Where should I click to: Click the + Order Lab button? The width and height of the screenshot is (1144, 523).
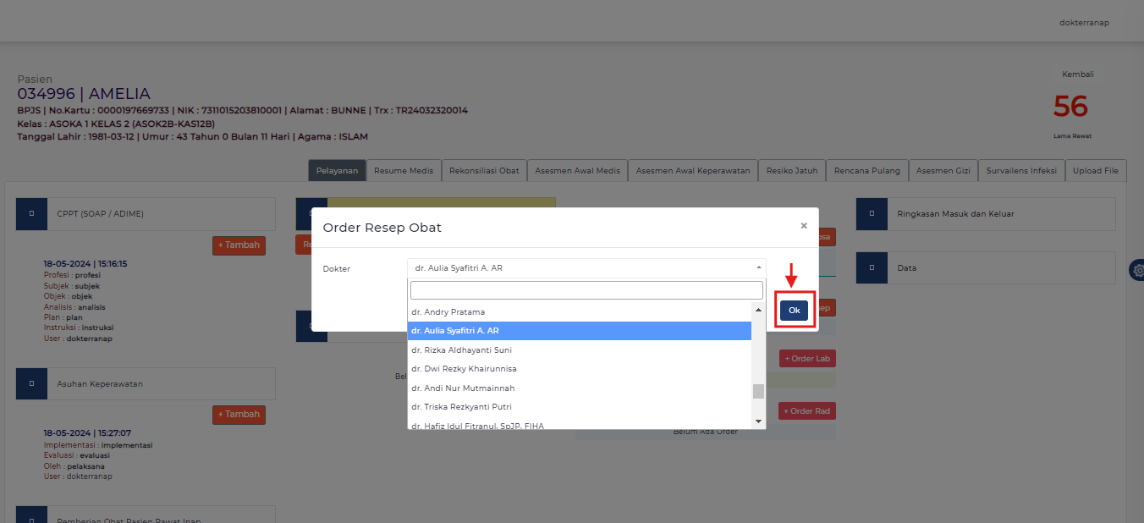tap(807, 359)
